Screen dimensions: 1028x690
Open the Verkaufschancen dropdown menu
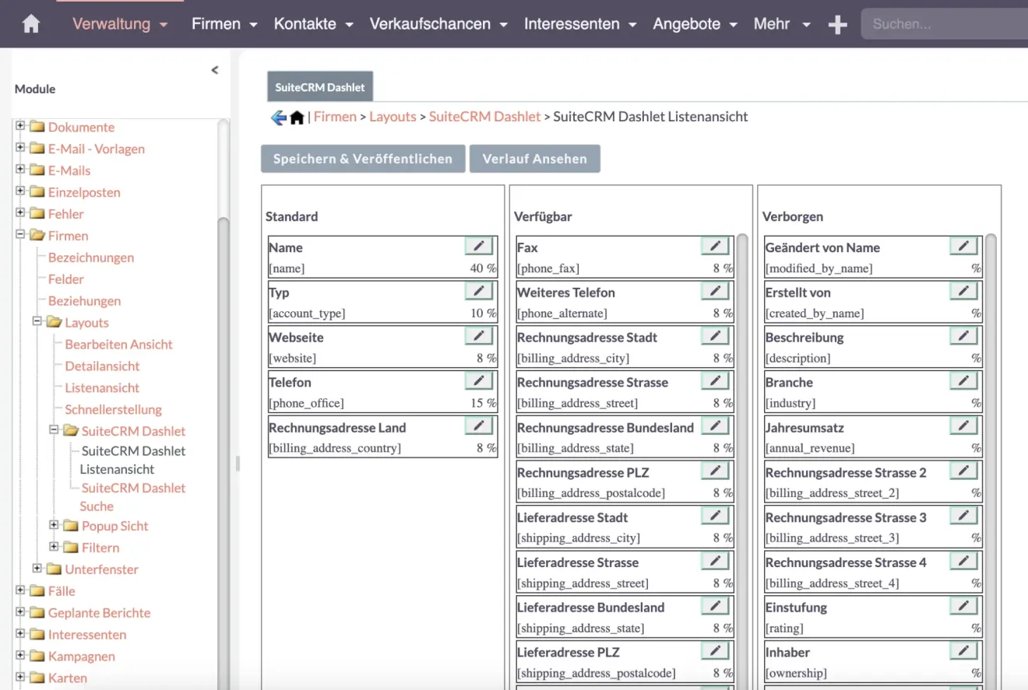coord(438,24)
